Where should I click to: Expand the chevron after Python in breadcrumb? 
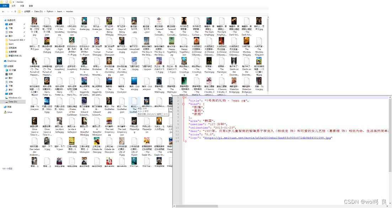pos(55,11)
